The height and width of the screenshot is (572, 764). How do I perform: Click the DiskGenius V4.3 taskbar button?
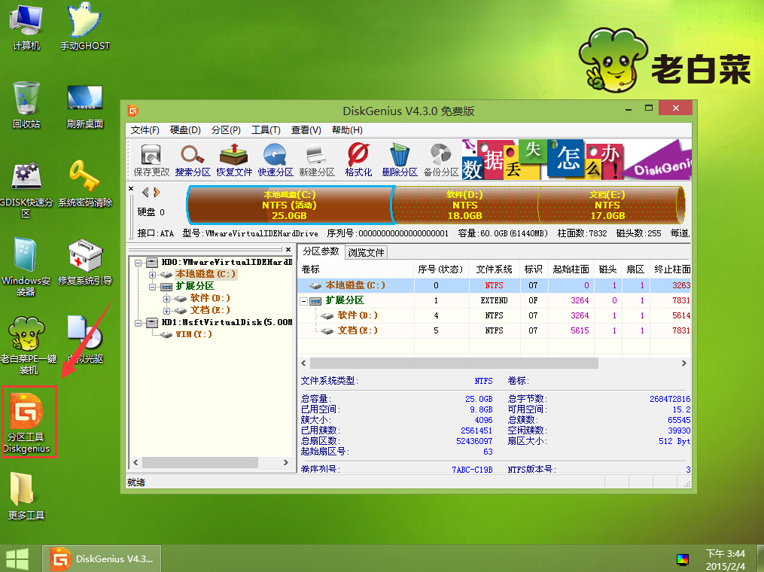[x=102, y=558]
